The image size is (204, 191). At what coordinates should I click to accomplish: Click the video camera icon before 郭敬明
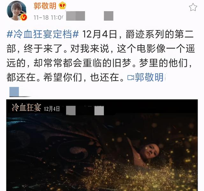pos(131,78)
